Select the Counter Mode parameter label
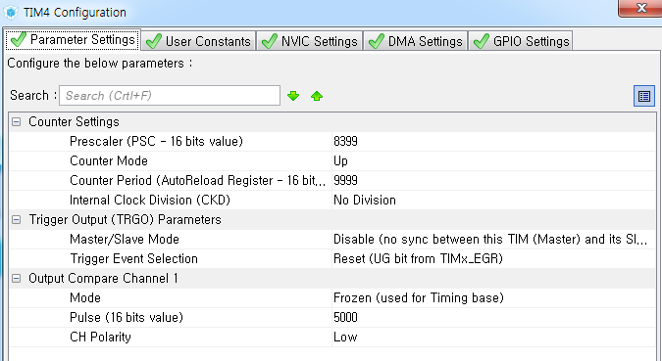Screen dimensions: 662x361 [x=109, y=160]
